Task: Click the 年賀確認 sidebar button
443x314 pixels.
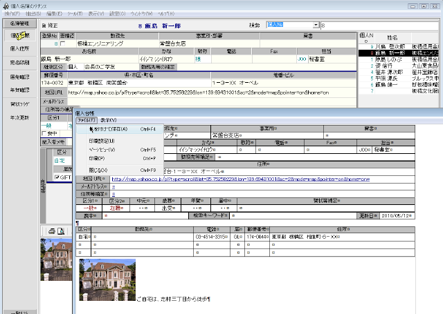Action: point(20,90)
